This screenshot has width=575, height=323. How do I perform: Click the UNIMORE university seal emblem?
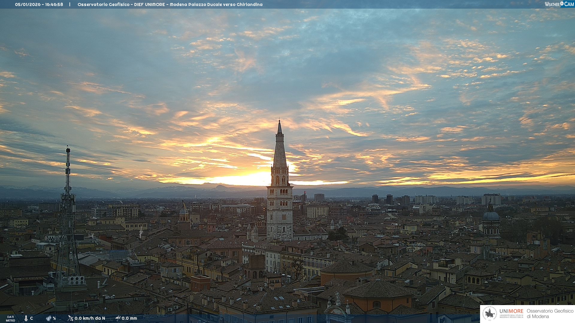490,314
